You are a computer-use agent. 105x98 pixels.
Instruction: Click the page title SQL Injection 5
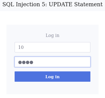pyautogui.click(x=24, y=4)
